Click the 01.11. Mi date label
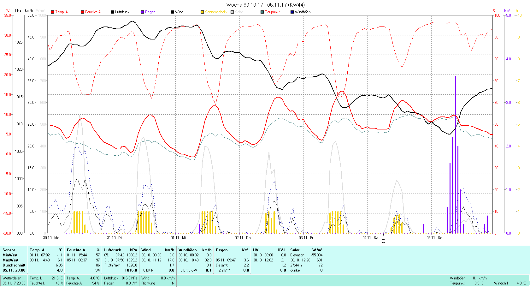This screenshot has height=287, width=530. pyautogui.click(x=178, y=237)
